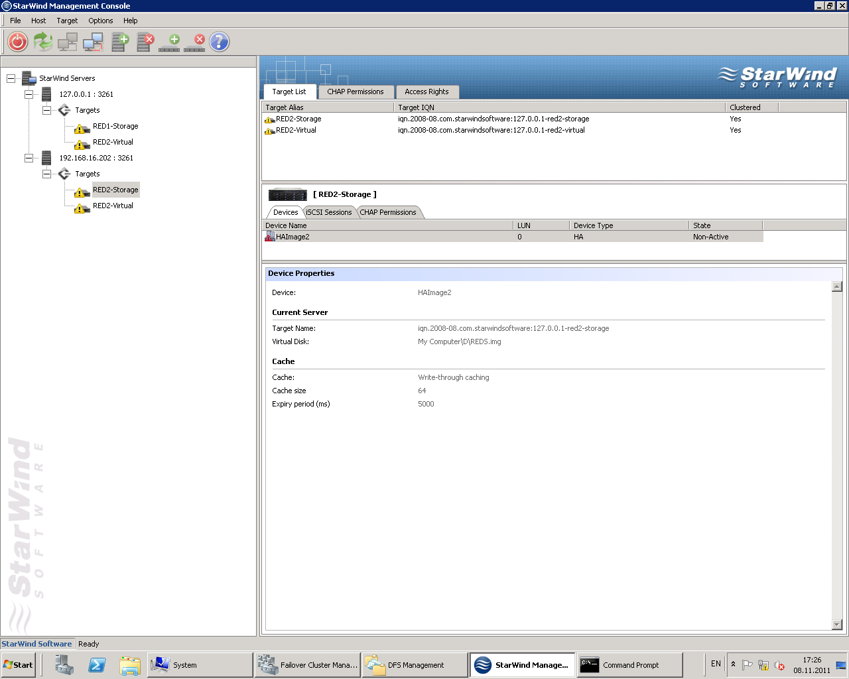The image size is (849, 679).
Task: Click the LUN column header
Action: click(x=541, y=225)
